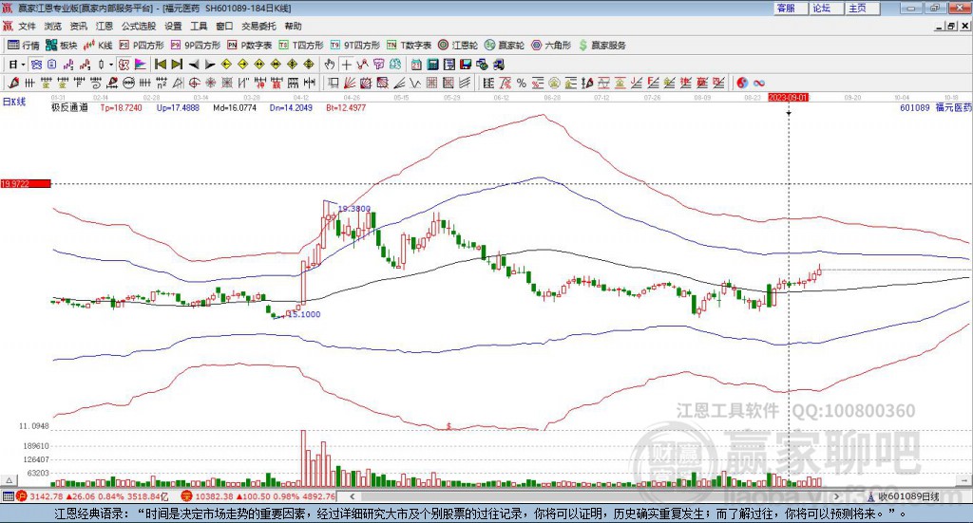Select the hand pan tool
This screenshot has height=523, width=973.
[330, 65]
